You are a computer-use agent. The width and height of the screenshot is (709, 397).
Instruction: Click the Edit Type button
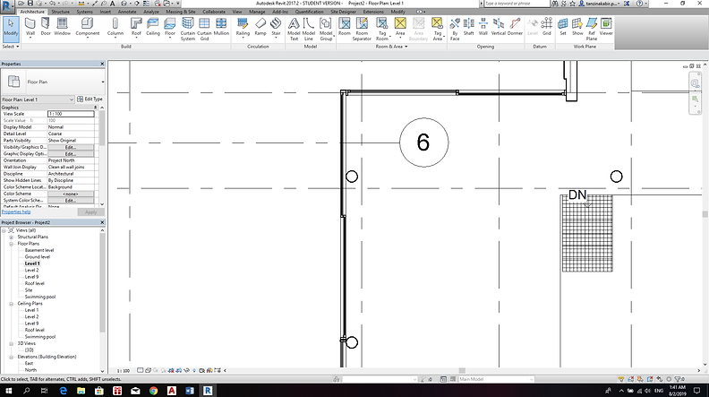(90, 99)
